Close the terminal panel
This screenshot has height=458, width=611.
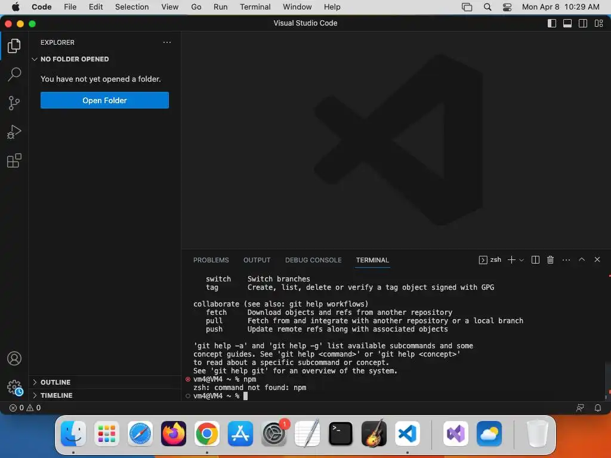click(597, 259)
